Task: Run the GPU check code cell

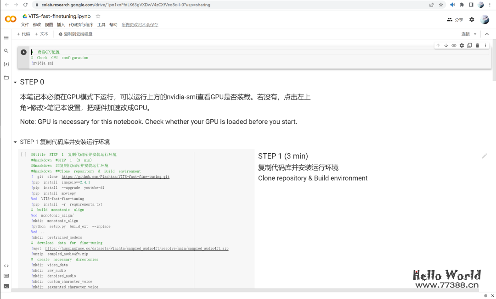Action: click(x=23, y=52)
